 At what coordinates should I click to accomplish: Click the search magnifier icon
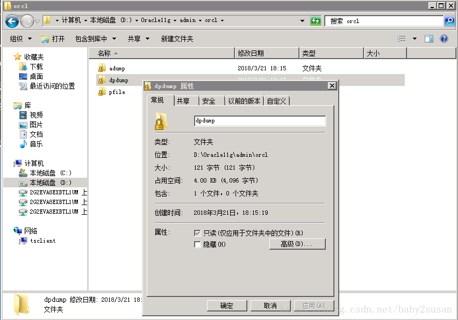[x=449, y=21]
